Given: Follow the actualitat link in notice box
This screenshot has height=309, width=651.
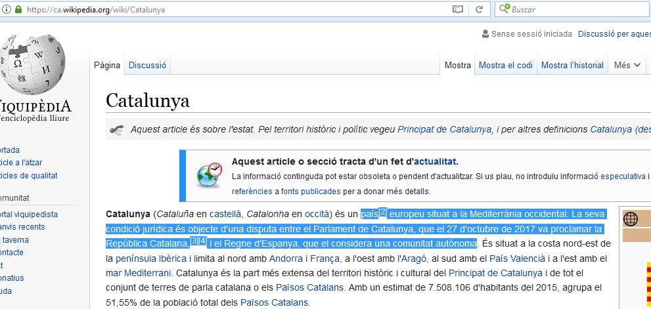Looking at the screenshot, I should coord(435,161).
